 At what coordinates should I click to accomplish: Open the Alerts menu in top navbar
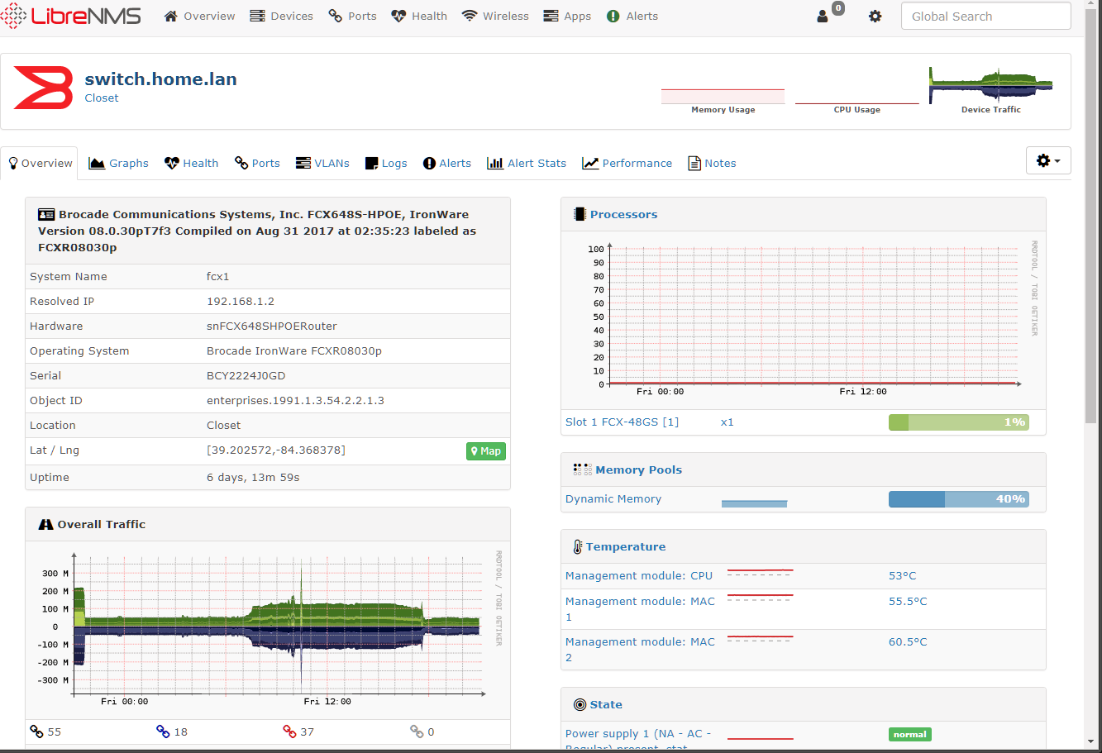(x=632, y=16)
